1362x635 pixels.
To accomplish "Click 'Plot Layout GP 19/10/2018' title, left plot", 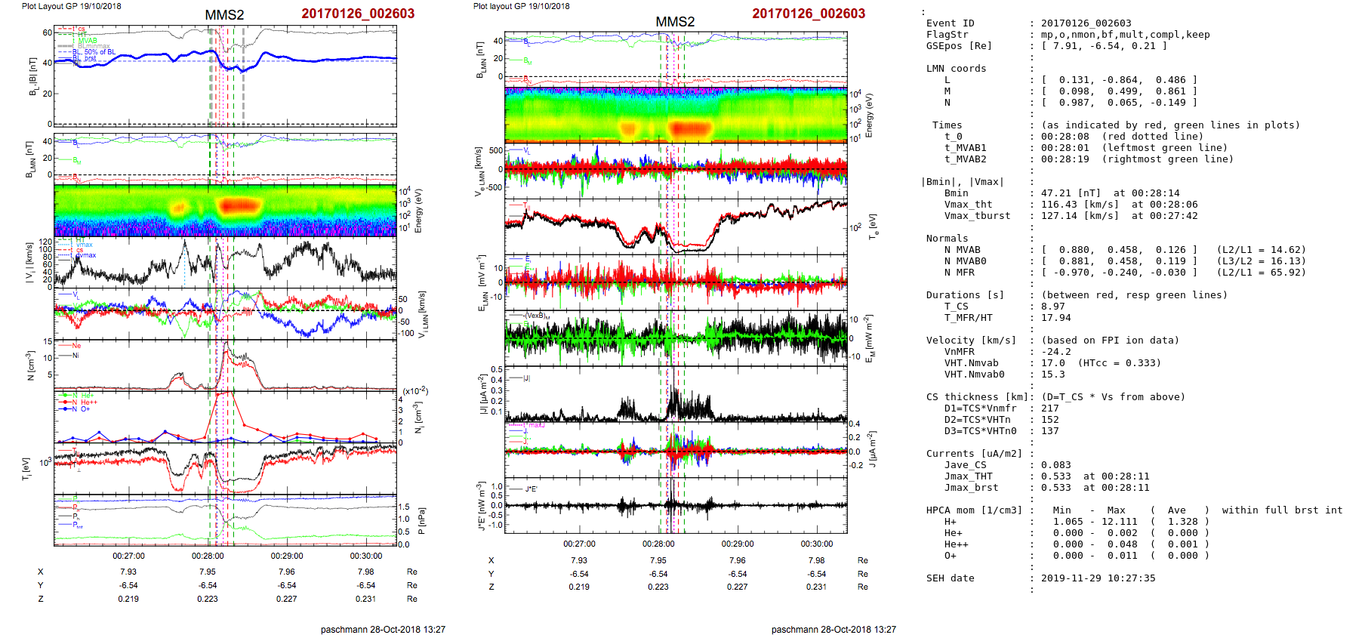I will coord(71,6).
